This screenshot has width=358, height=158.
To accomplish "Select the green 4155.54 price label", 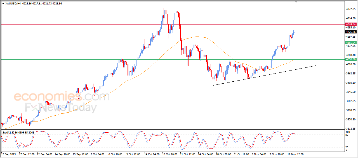I will [x=350, y=43].
